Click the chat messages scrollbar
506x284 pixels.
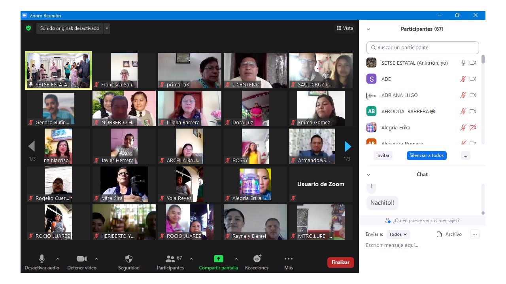tap(483, 213)
